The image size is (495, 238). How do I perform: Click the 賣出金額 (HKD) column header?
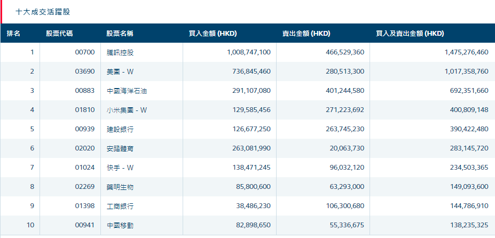pos(306,34)
